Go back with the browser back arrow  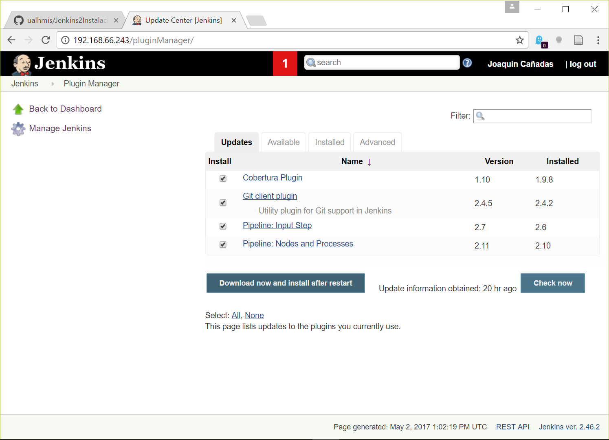coord(11,40)
